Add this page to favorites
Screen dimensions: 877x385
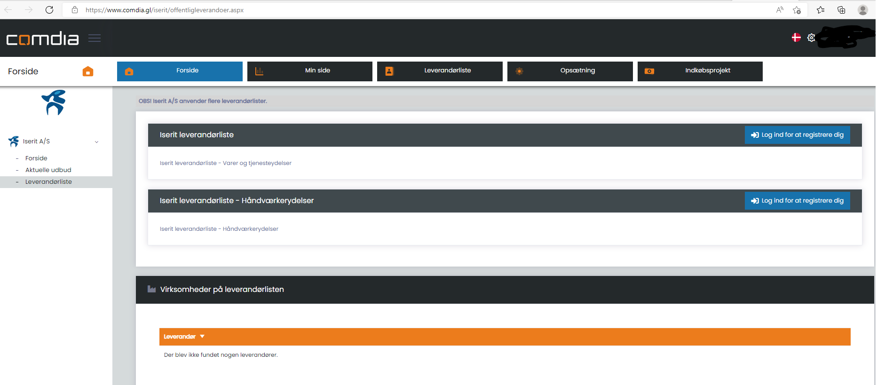pos(797,10)
